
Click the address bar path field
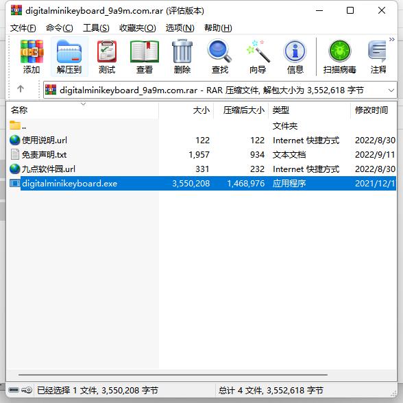(x=220, y=90)
